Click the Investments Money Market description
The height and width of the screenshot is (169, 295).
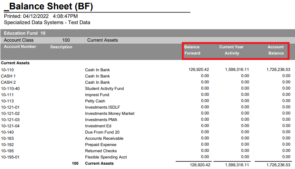click(x=110, y=113)
